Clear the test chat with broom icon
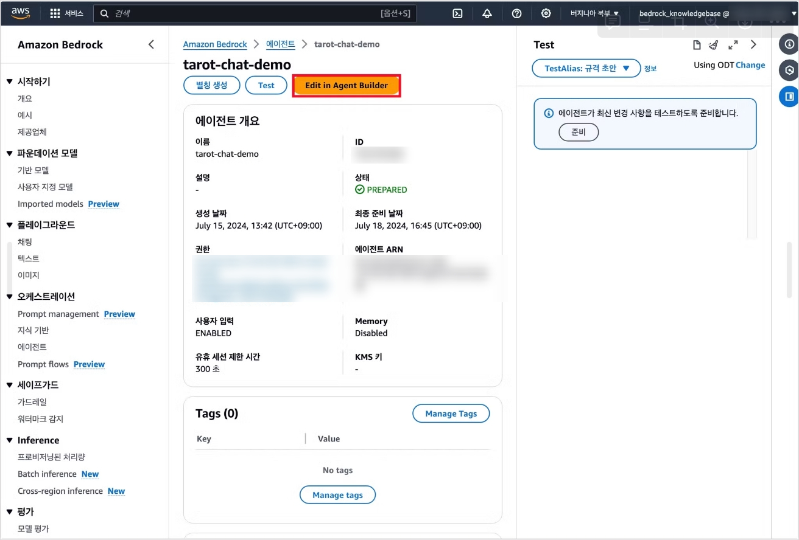The width and height of the screenshot is (799, 540). (x=714, y=45)
